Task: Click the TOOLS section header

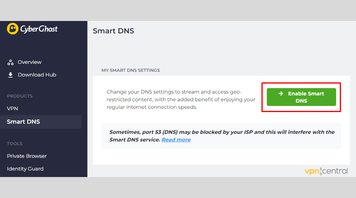Action: coord(15,143)
